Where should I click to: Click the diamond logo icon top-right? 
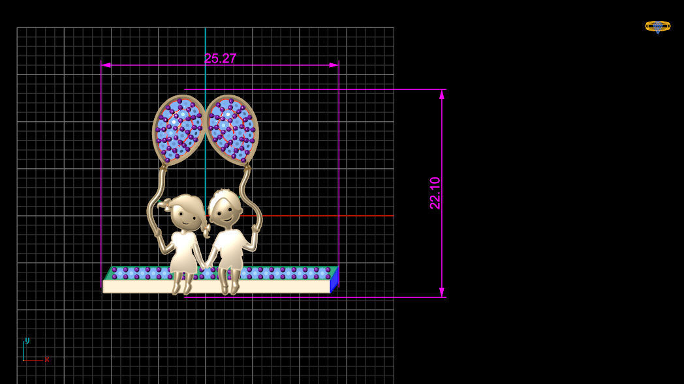(657, 27)
